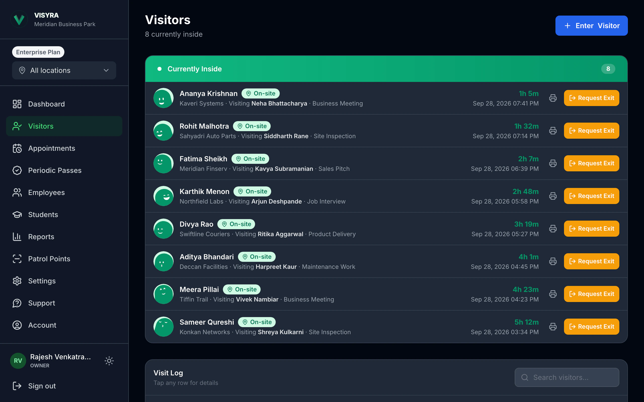This screenshot has width=644, height=402.
Task: Request exit for Sameer Qureshi
Action: click(591, 327)
